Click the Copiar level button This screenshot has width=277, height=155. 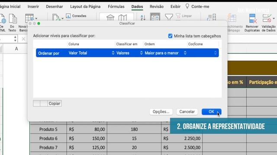point(55,103)
